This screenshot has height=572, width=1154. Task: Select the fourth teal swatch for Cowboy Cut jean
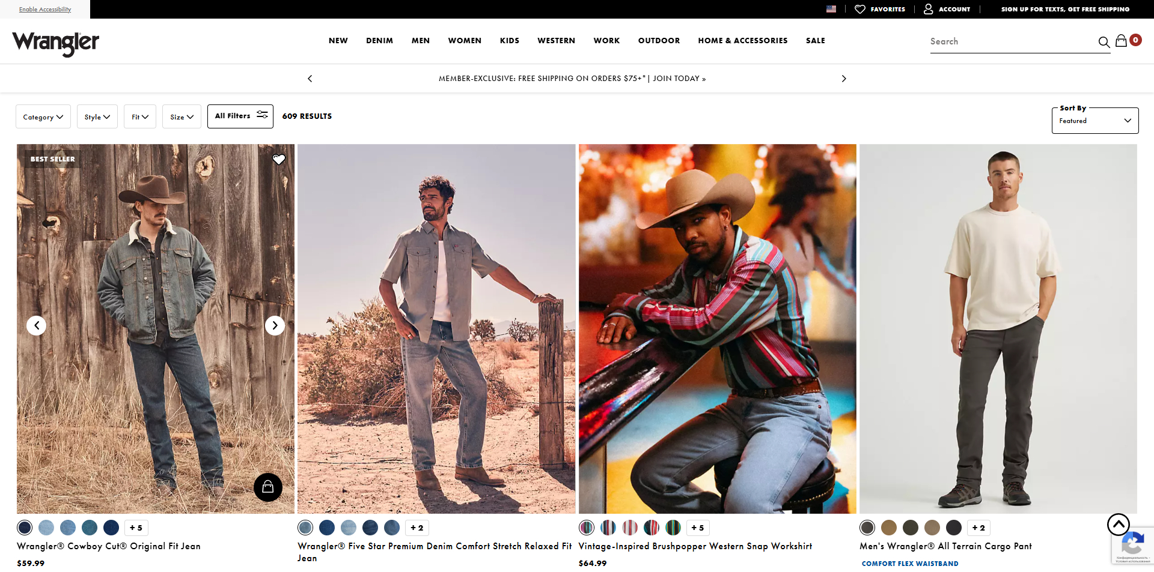(x=90, y=528)
